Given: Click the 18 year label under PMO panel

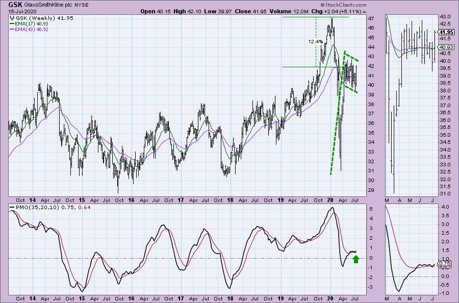Looking at the screenshot, I should [231, 298].
